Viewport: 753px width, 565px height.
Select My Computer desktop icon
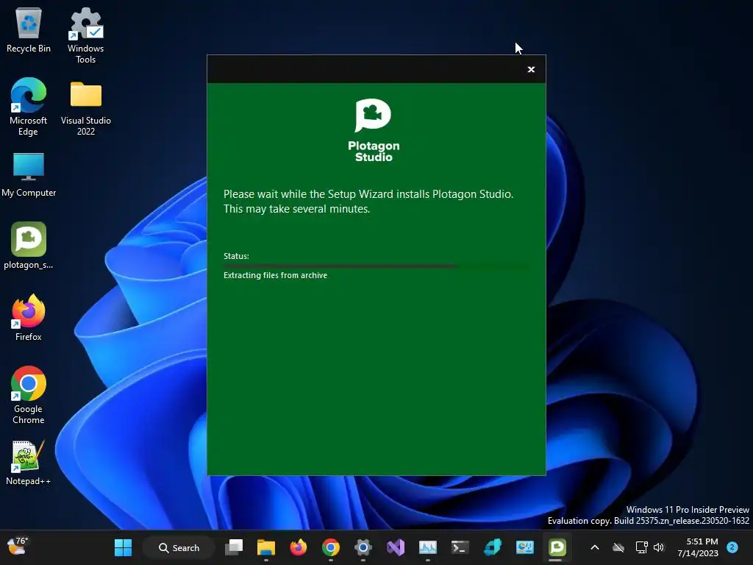coord(29,174)
